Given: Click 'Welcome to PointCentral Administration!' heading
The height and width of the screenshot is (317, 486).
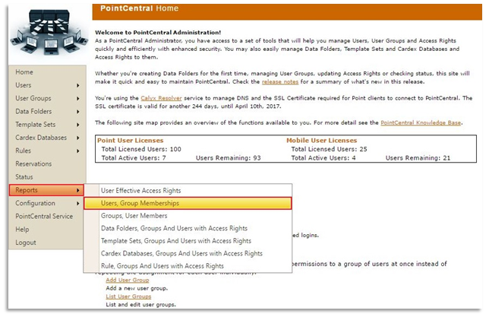Looking at the screenshot, I should 158,33.
